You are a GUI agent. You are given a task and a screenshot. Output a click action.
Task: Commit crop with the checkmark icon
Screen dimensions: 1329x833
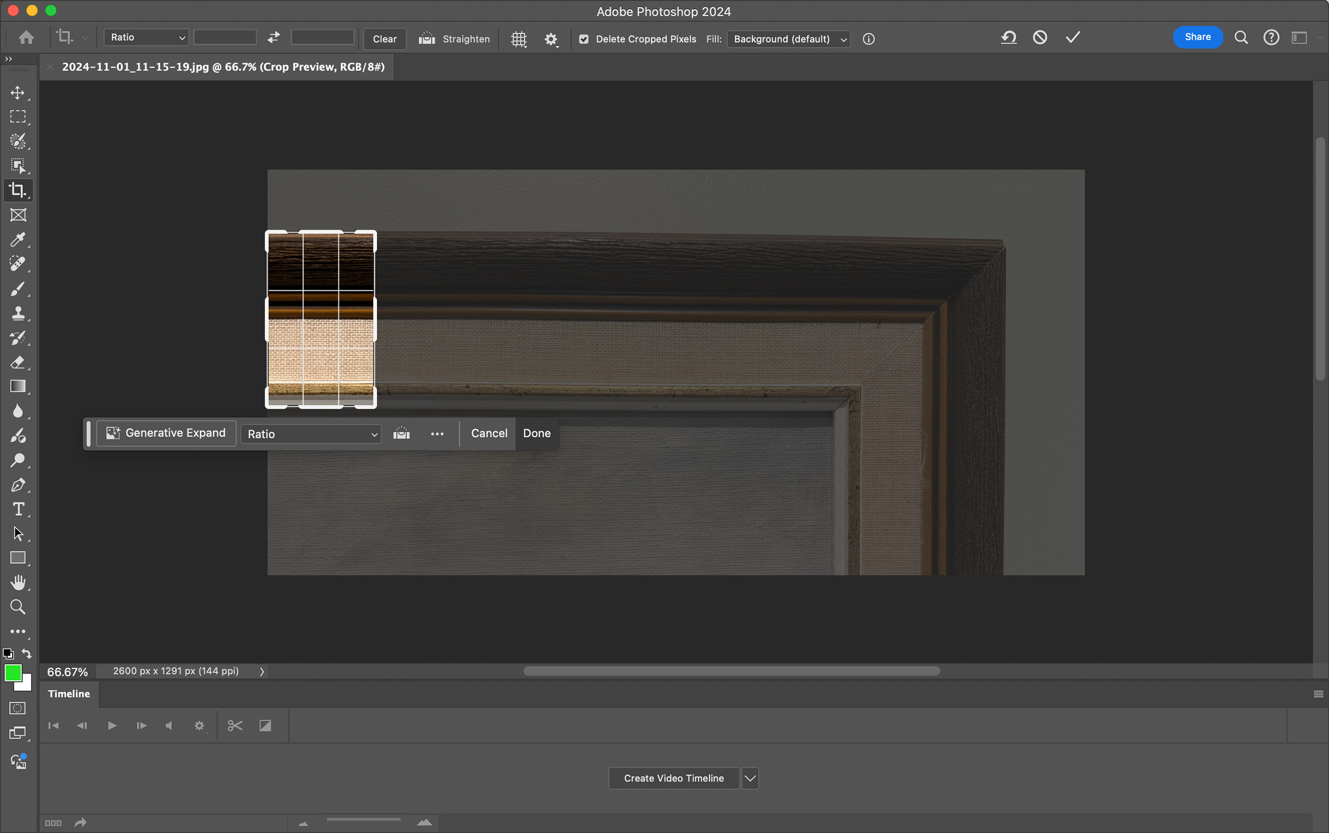[x=1072, y=37]
